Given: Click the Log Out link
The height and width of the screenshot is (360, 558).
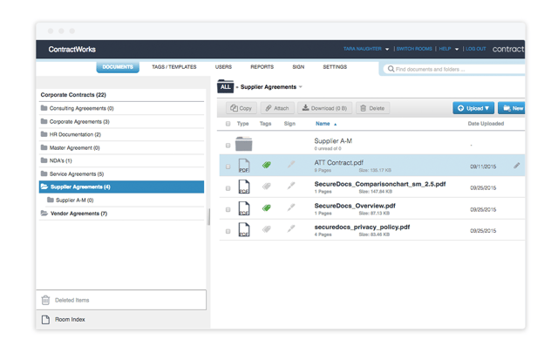Looking at the screenshot, I should pos(476,49).
